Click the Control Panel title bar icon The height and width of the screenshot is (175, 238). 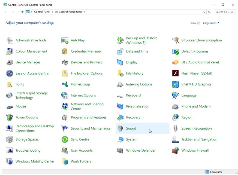[5, 5]
